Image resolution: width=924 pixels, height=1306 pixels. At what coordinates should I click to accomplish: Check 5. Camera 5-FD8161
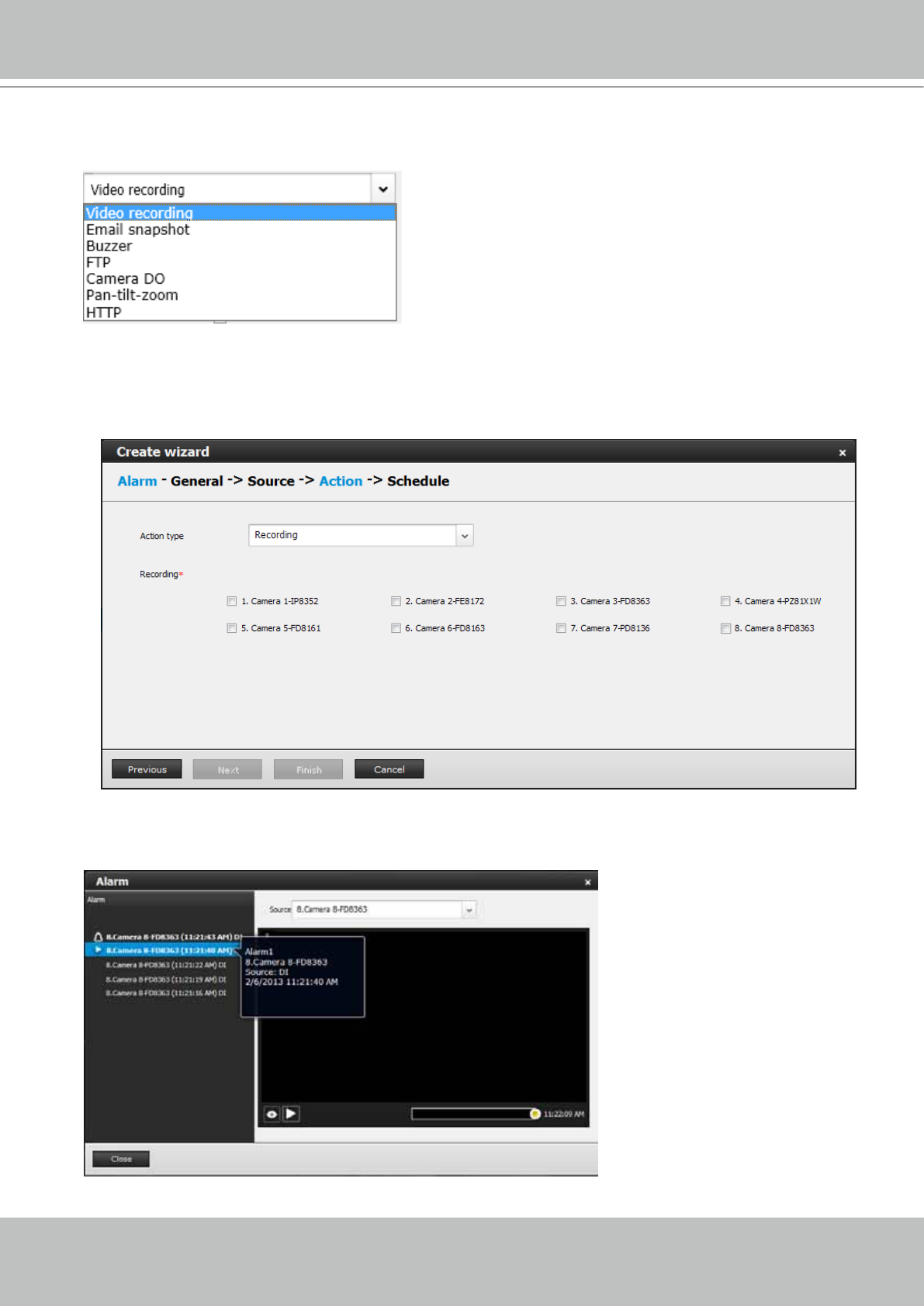231,628
